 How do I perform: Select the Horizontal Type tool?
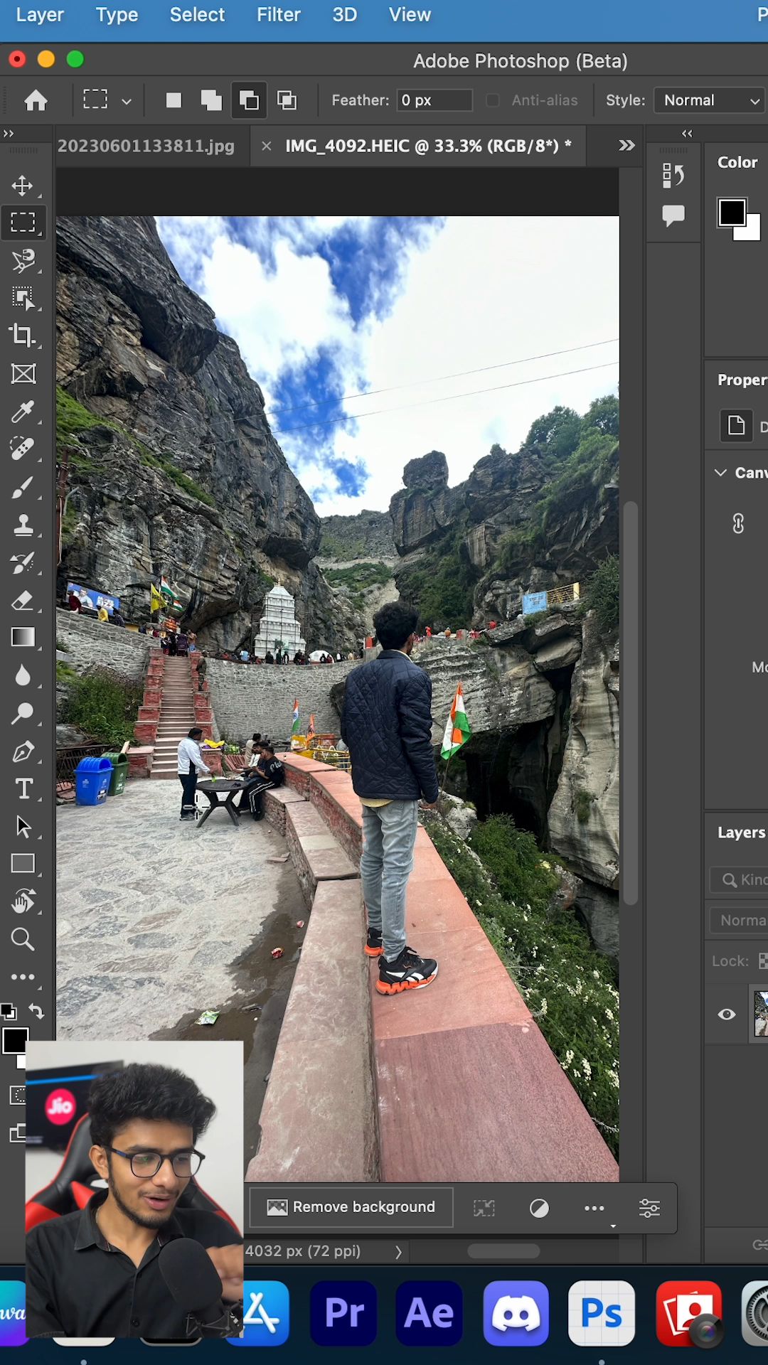[x=23, y=789]
